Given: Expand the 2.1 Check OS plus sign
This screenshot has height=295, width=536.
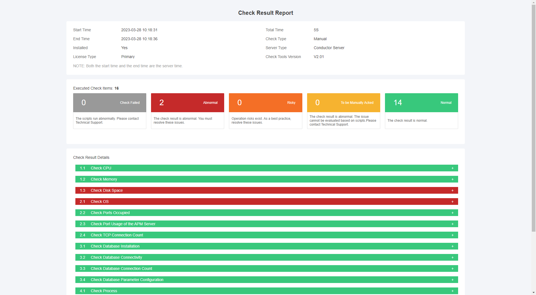Looking at the screenshot, I should [x=453, y=202].
